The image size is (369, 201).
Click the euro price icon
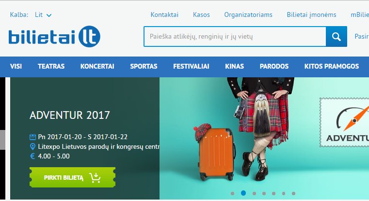[32, 156]
